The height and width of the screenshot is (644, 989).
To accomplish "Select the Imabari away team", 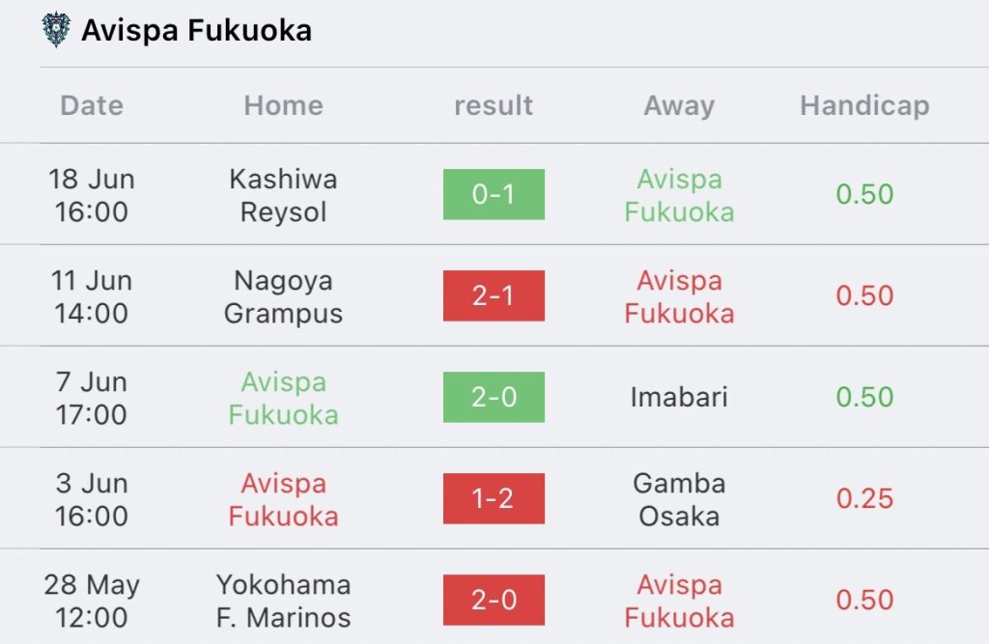I will [x=679, y=398].
